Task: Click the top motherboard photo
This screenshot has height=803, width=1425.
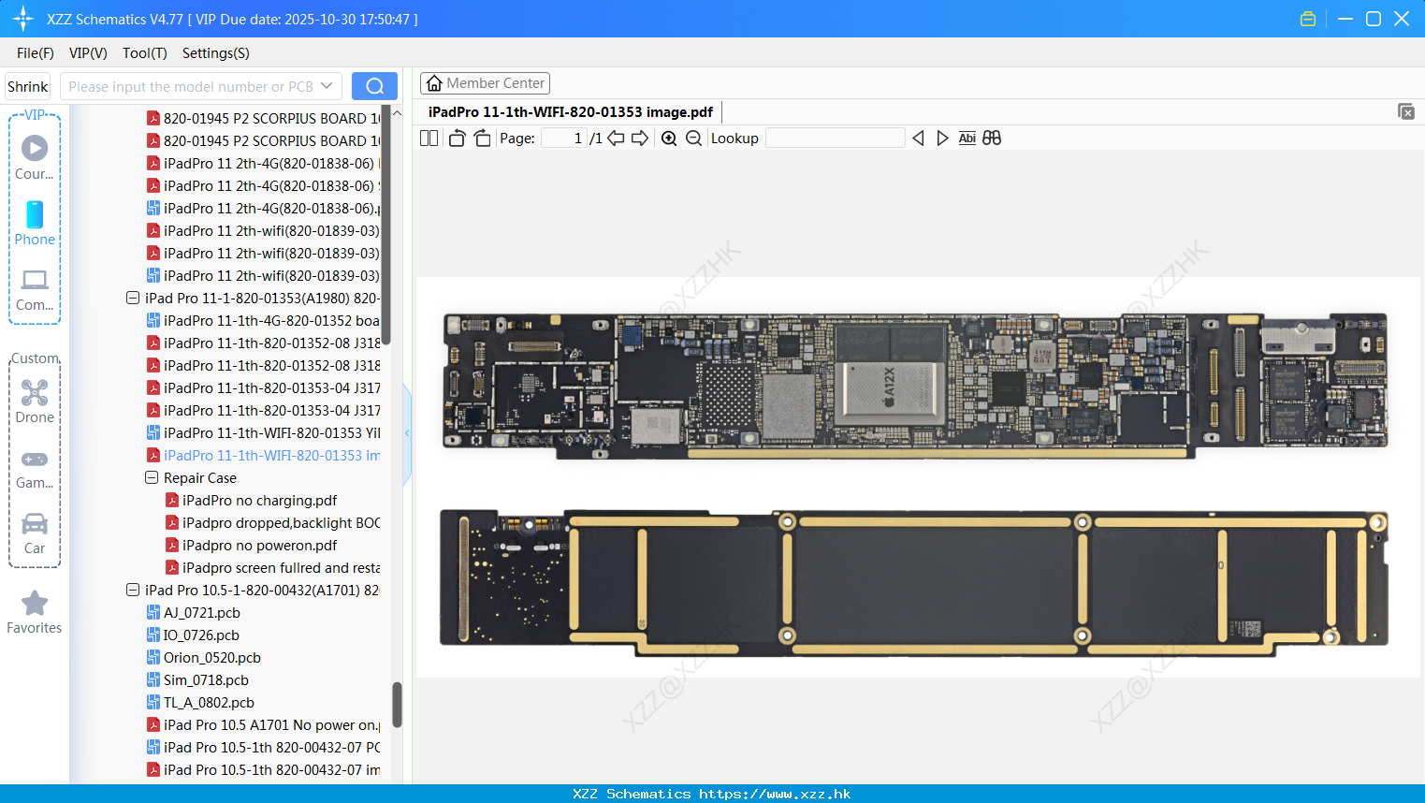Action: pyautogui.click(x=915, y=386)
